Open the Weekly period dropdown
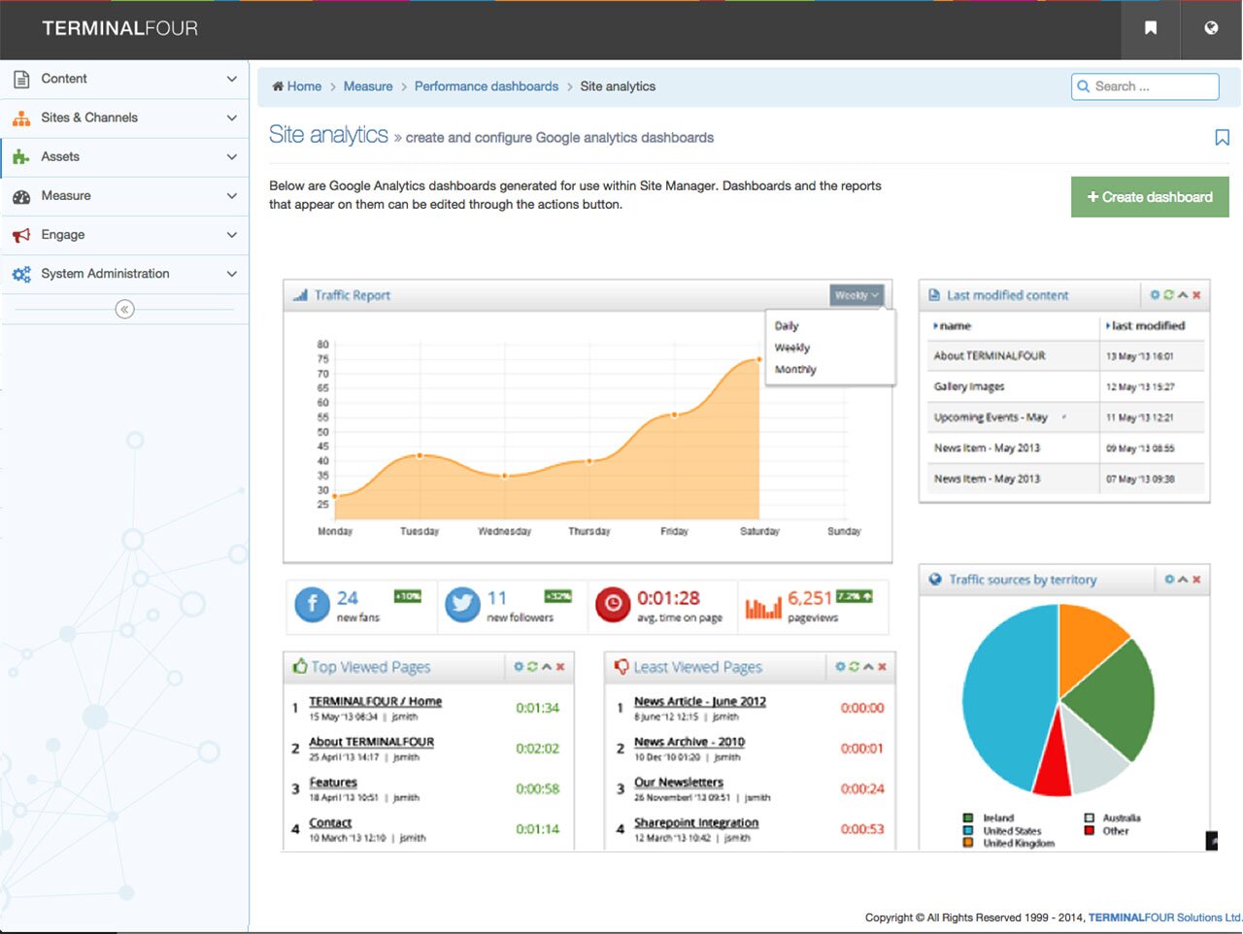Screen dimensions: 1243x934 (857, 295)
